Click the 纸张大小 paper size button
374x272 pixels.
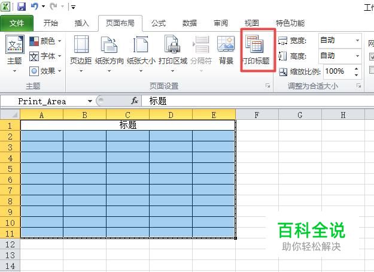(141, 54)
